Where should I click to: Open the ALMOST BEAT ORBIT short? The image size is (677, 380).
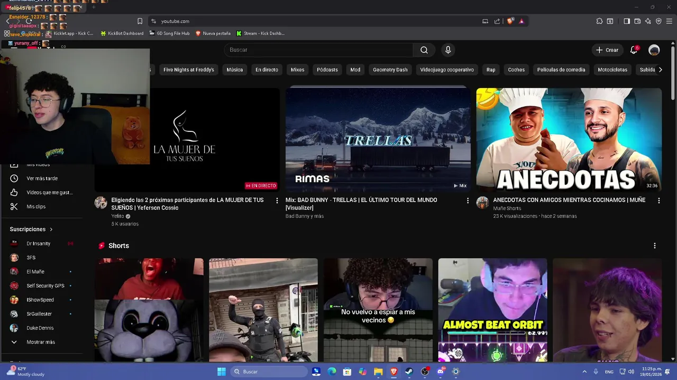[493, 310]
